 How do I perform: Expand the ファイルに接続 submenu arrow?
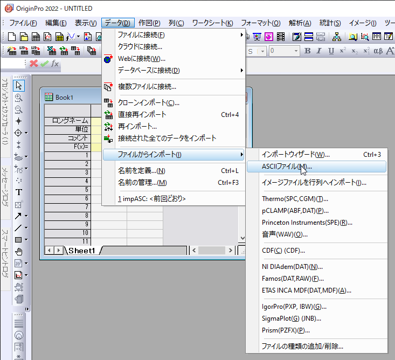(241, 35)
